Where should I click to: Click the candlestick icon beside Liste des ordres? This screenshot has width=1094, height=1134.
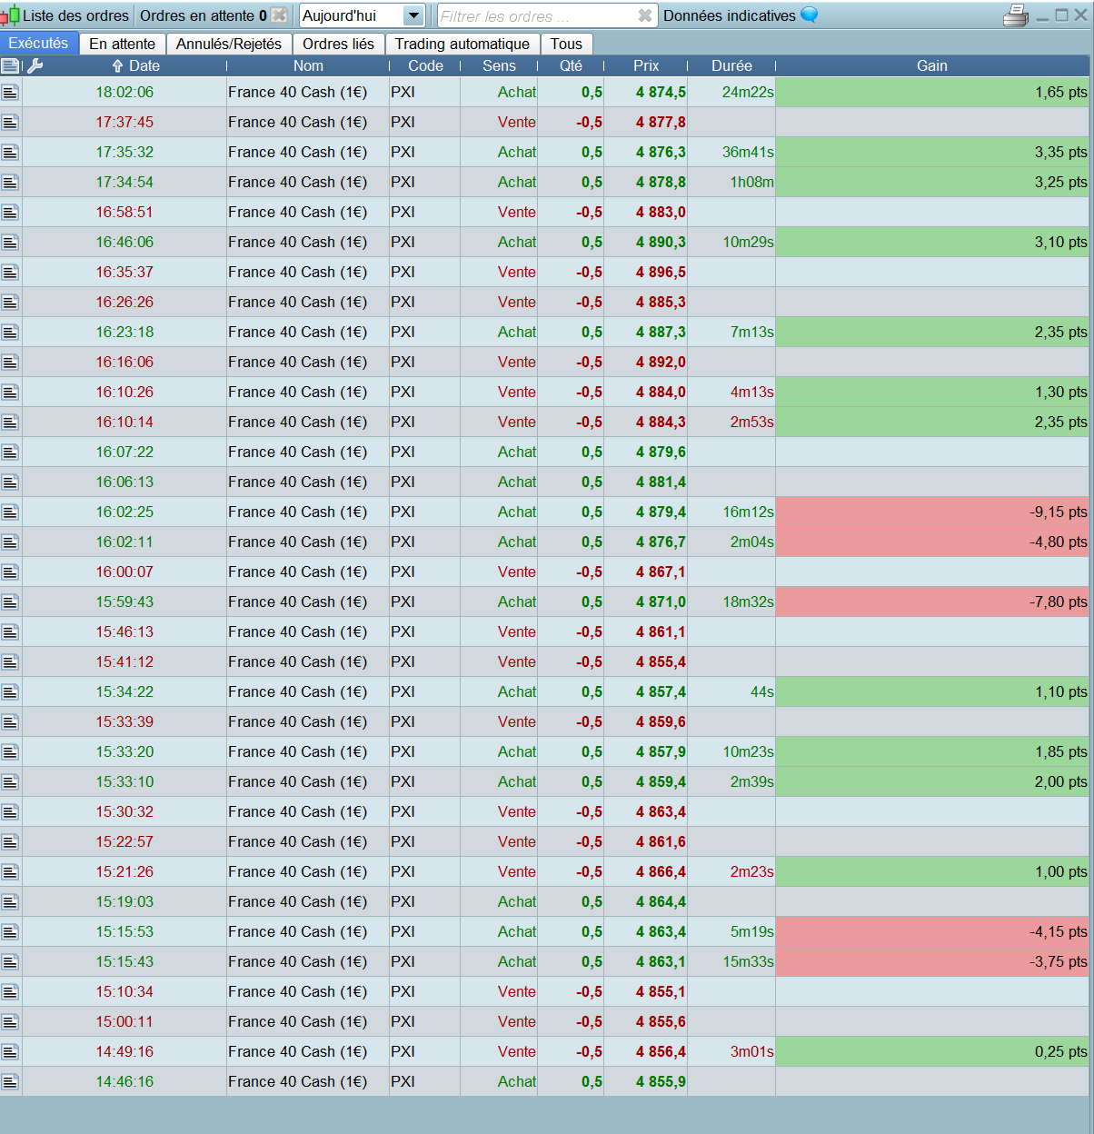point(10,15)
